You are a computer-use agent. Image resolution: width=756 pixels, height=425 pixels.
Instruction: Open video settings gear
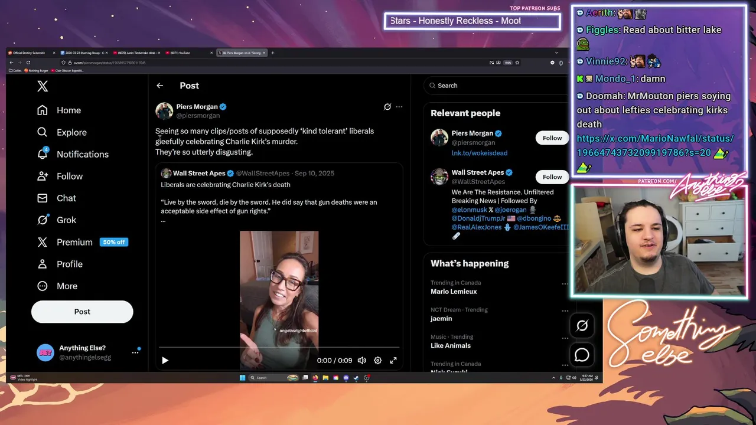coord(377,360)
